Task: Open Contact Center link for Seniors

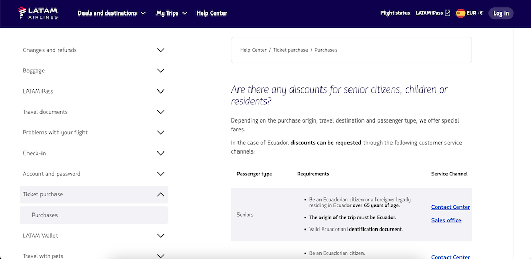Action: click(x=451, y=207)
